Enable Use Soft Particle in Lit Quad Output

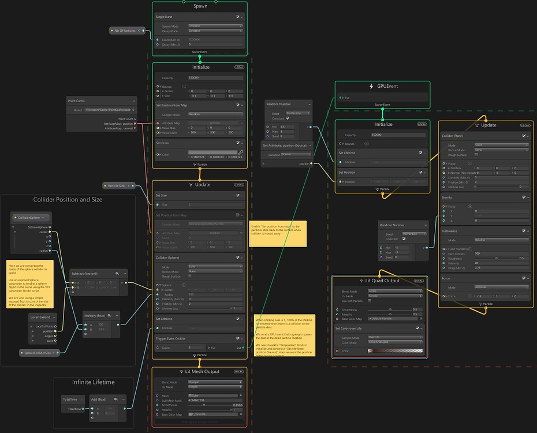point(370,300)
